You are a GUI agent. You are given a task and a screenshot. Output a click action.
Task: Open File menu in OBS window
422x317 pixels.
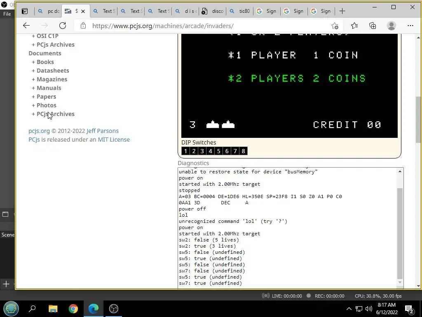[7, 14]
